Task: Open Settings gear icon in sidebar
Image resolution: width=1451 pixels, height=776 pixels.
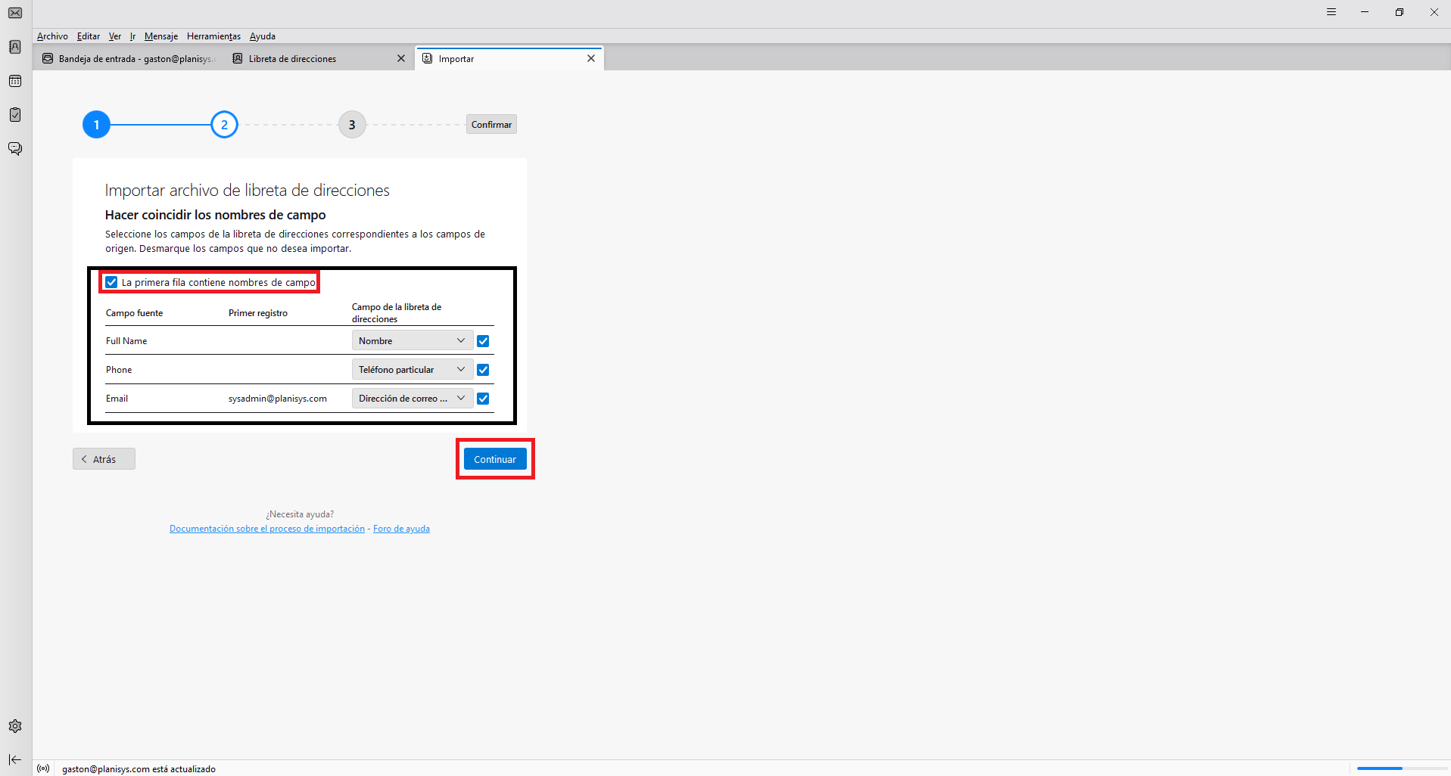Action: [15, 726]
